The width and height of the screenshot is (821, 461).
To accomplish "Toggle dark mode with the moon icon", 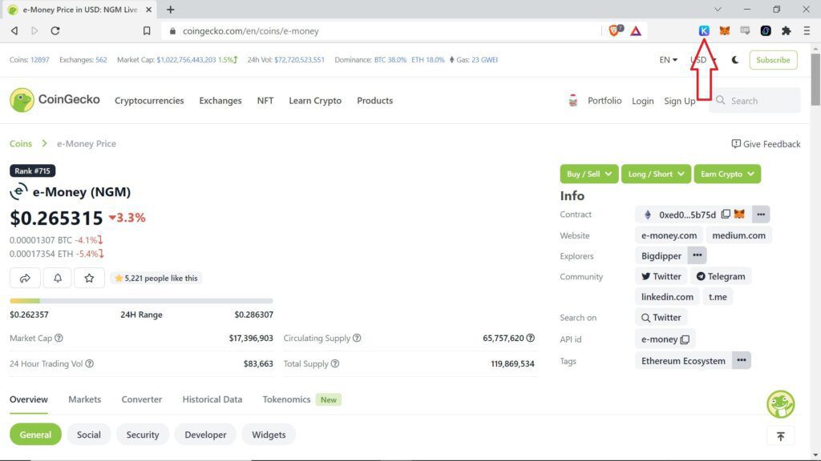I will (735, 59).
